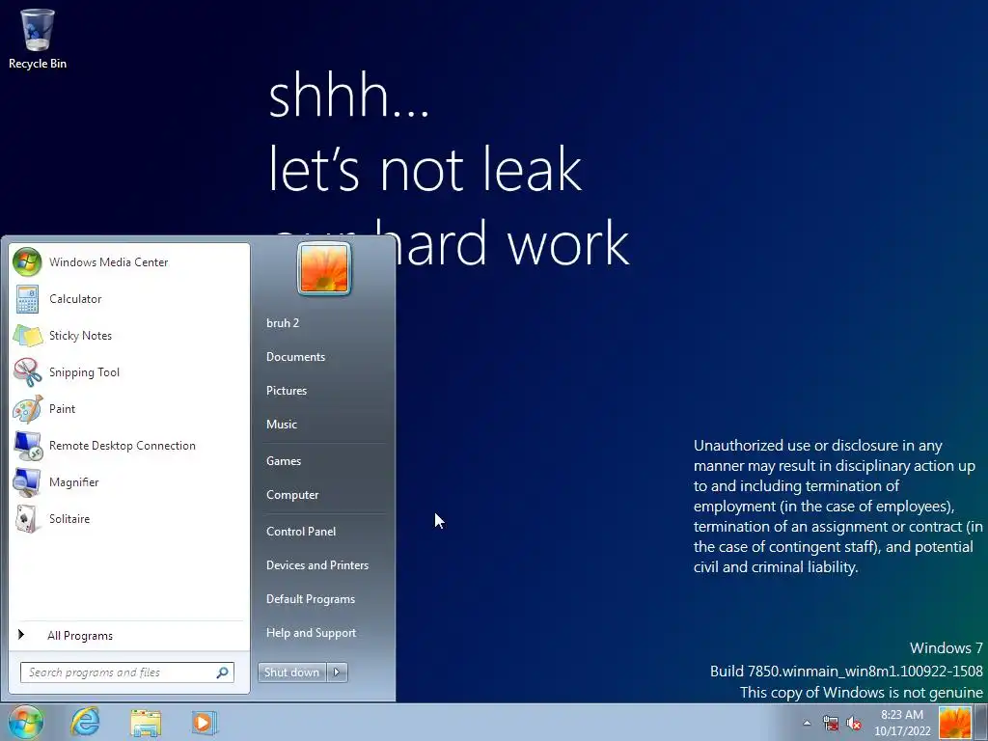Open Paint using its palette icon
Screen dimensions: 988x741
pyautogui.click(x=27, y=408)
